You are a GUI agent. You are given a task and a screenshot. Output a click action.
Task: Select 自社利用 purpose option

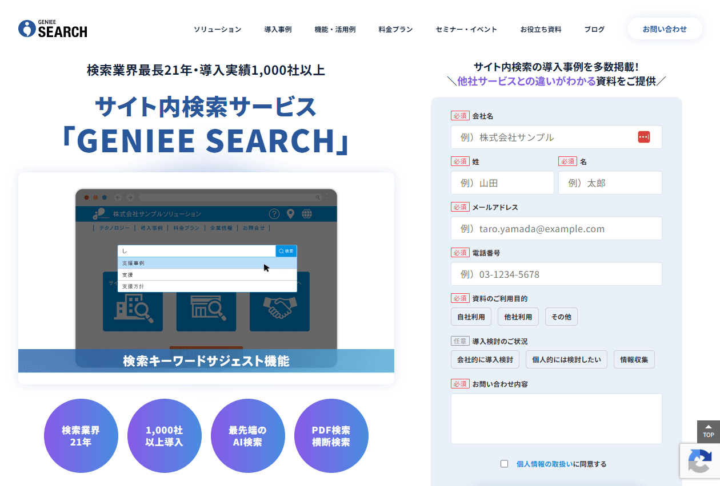(x=471, y=317)
